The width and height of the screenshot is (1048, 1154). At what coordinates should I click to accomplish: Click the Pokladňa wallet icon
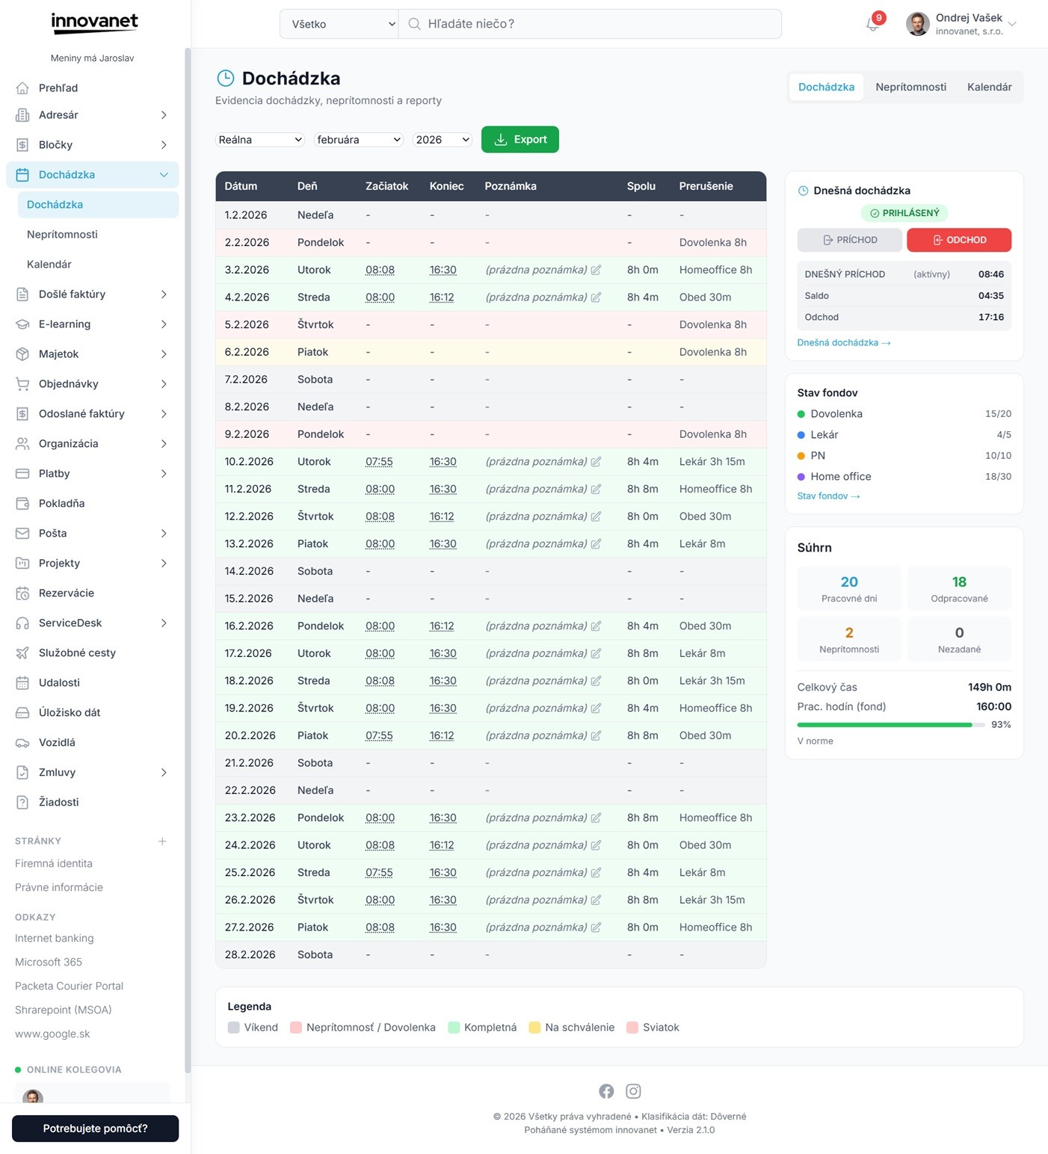click(22, 504)
